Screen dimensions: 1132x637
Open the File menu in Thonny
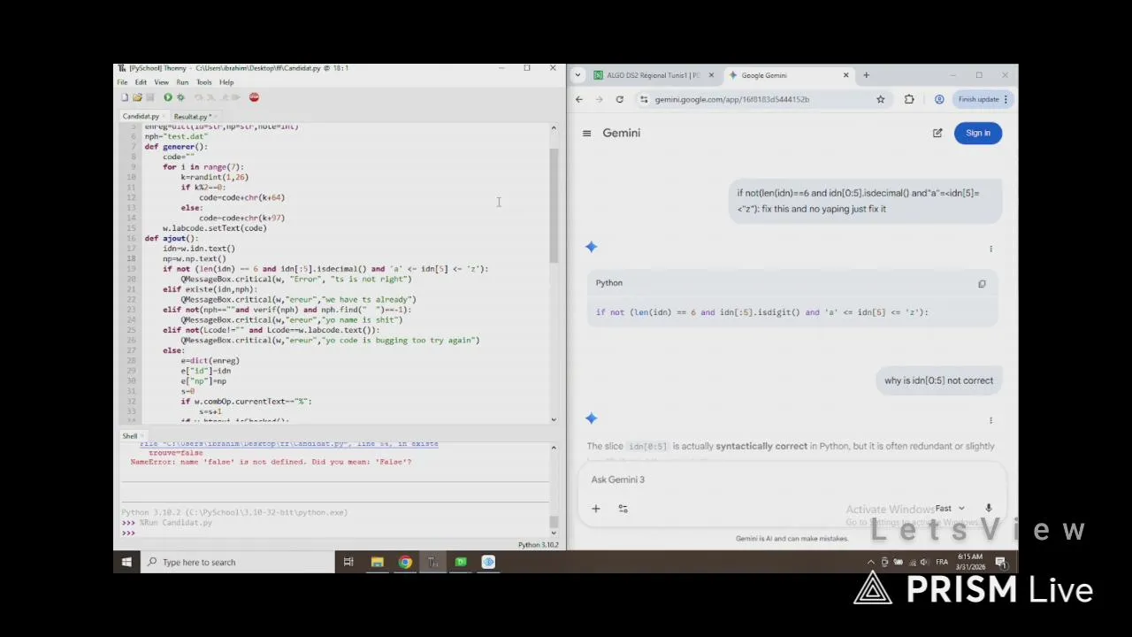[x=122, y=82]
